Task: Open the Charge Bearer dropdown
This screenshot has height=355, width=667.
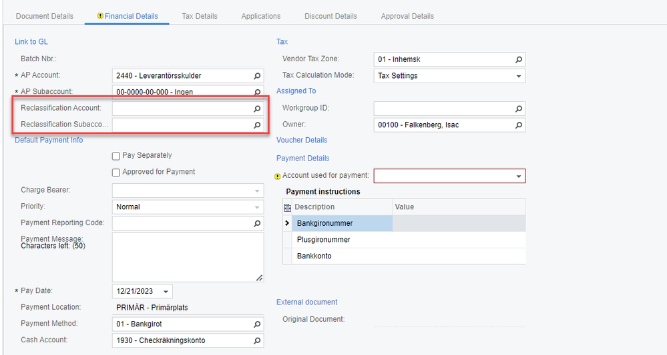Action: [257, 191]
